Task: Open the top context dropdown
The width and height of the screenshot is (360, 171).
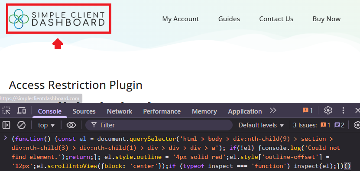Action: click(47, 125)
